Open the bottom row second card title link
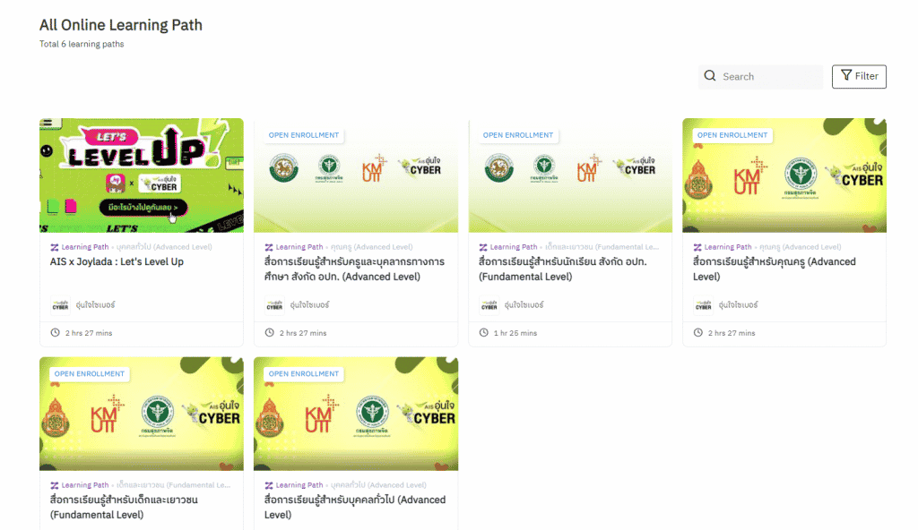This screenshot has height=530, width=918. pyautogui.click(x=355, y=508)
